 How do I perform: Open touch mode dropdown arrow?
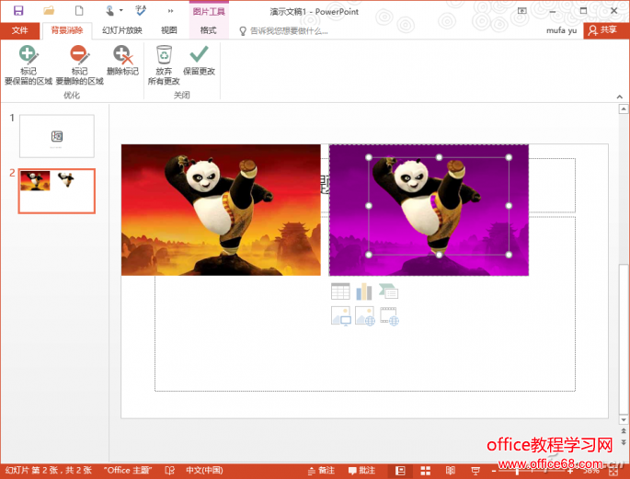[x=120, y=11]
